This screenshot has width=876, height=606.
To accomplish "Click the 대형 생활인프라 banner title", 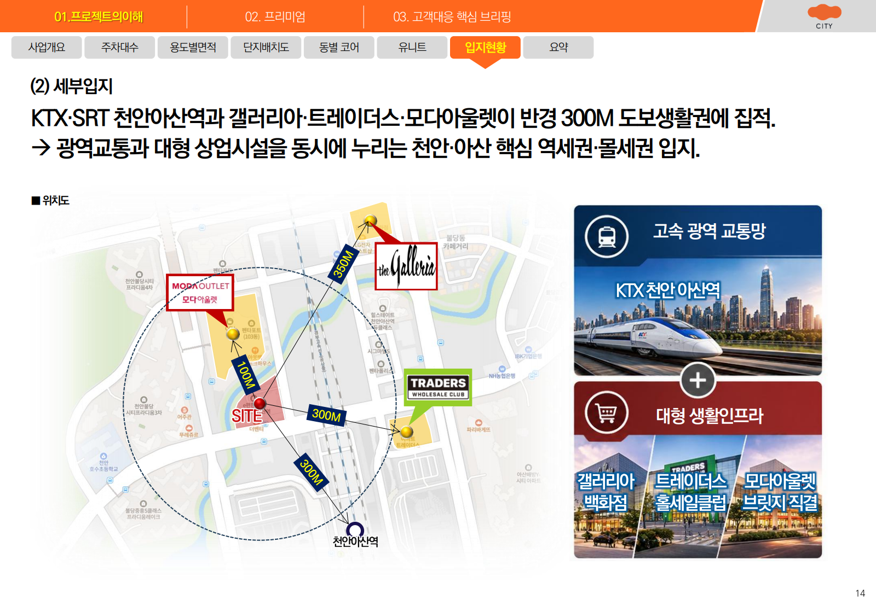I will [710, 416].
